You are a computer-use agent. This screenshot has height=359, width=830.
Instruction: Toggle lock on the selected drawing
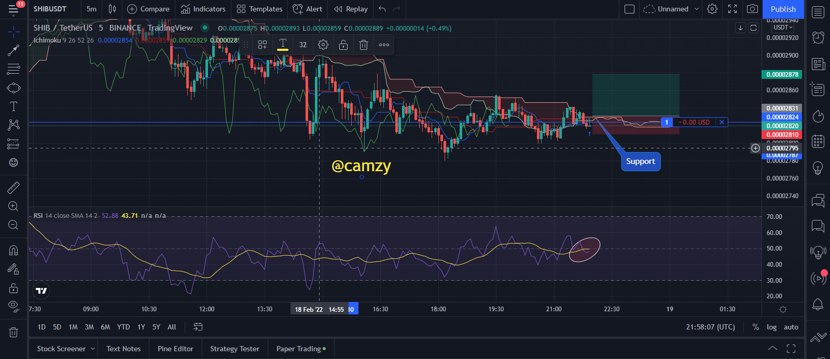click(343, 45)
